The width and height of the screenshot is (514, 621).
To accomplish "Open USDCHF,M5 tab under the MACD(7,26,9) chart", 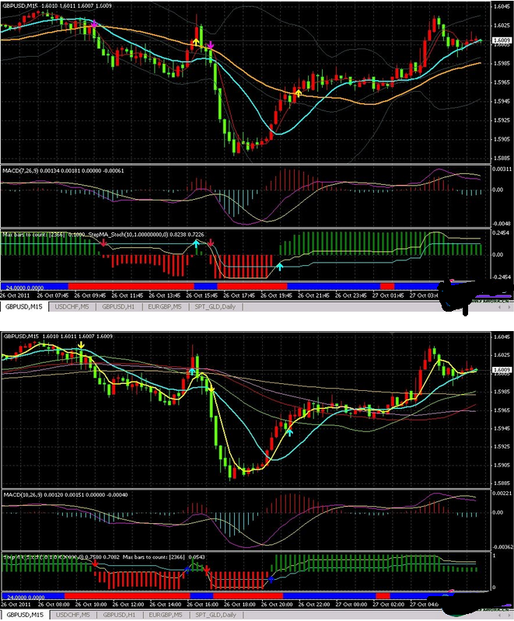I will [x=72, y=306].
